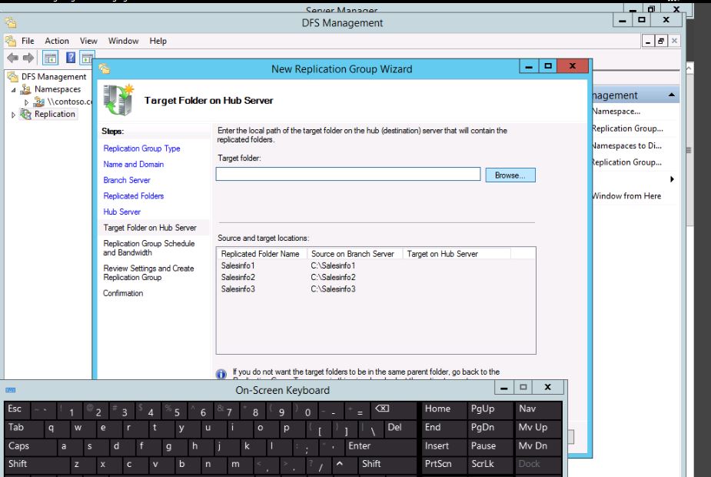Select the Namespaces node icon in tree

[27, 89]
